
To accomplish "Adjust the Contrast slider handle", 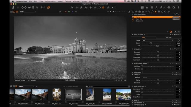I will (x=158, y=55).
